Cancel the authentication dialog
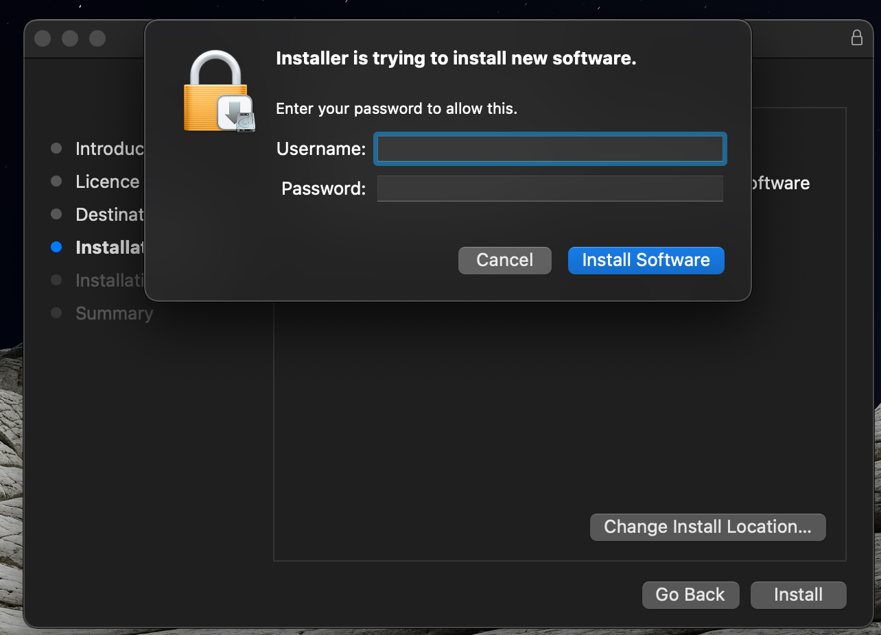Image resolution: width=881 pixels, height=635 pixels. (x=505, y=261)
